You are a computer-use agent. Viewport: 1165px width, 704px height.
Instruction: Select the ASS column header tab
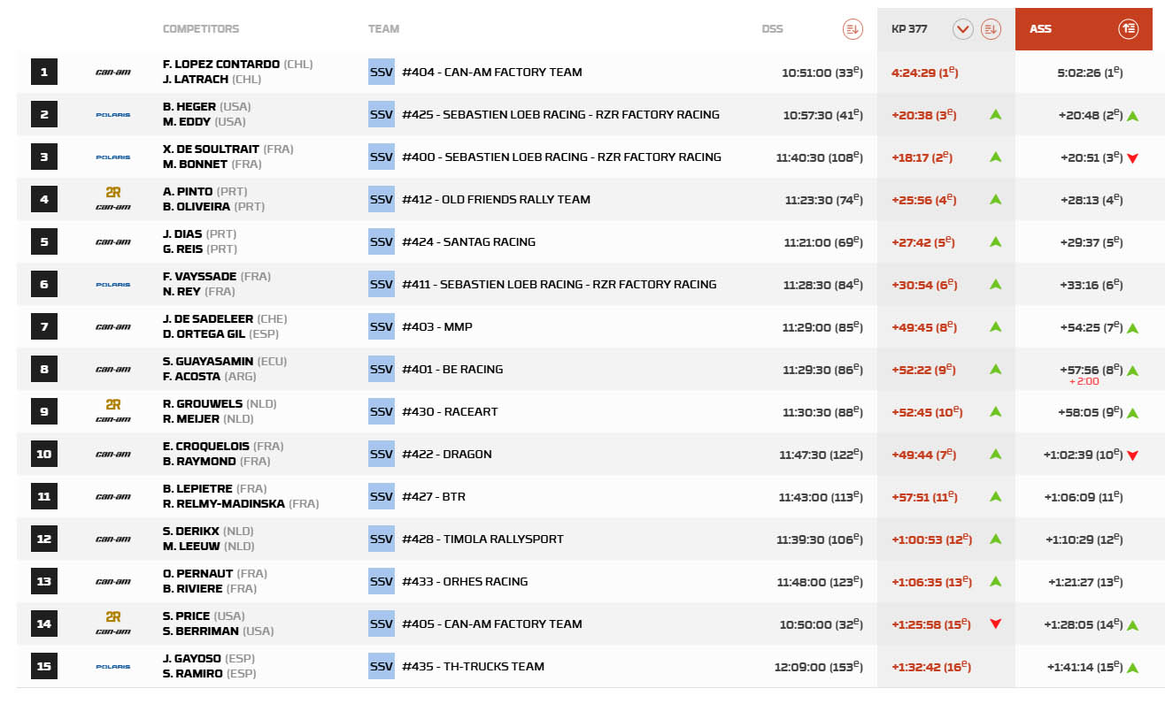(1041, 29)
